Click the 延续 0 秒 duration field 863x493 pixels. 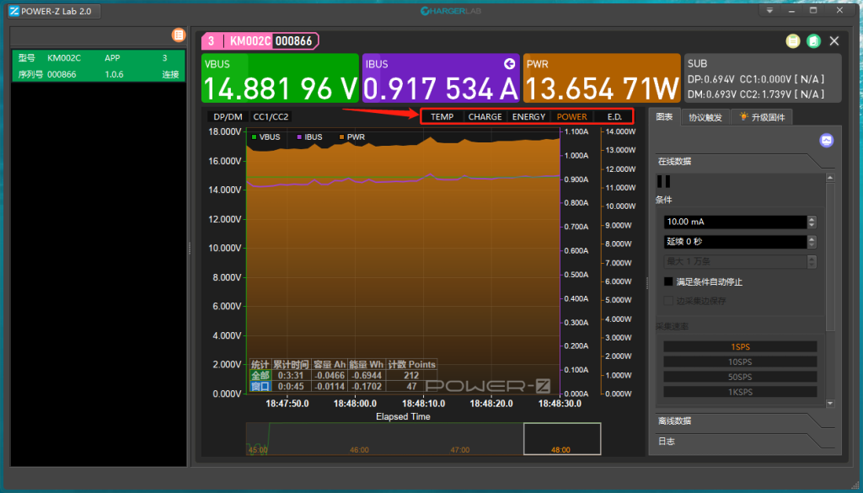[x=735, y=242]
